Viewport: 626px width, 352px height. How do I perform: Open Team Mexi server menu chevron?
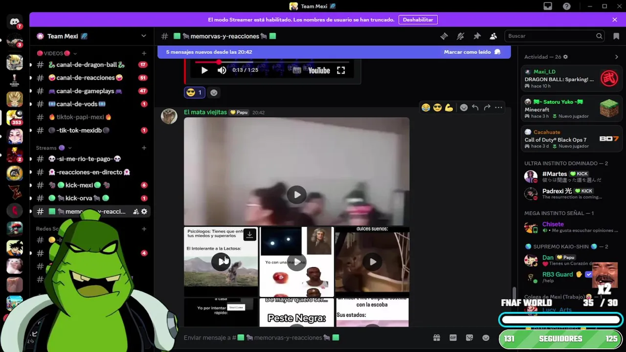[143, 36]
